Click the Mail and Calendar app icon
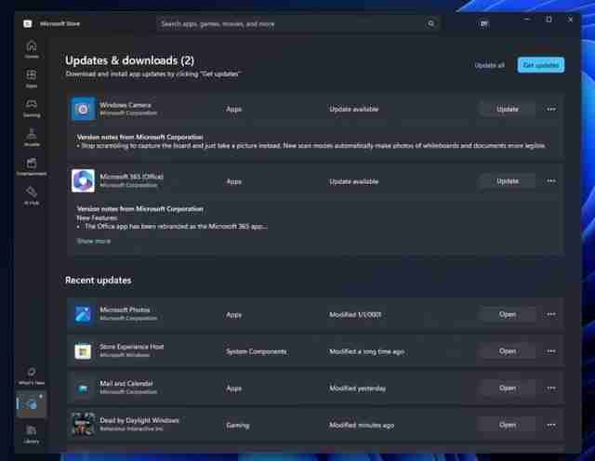Image resolution: width=595 pixels, height=461 pixels. click(83, 389)
